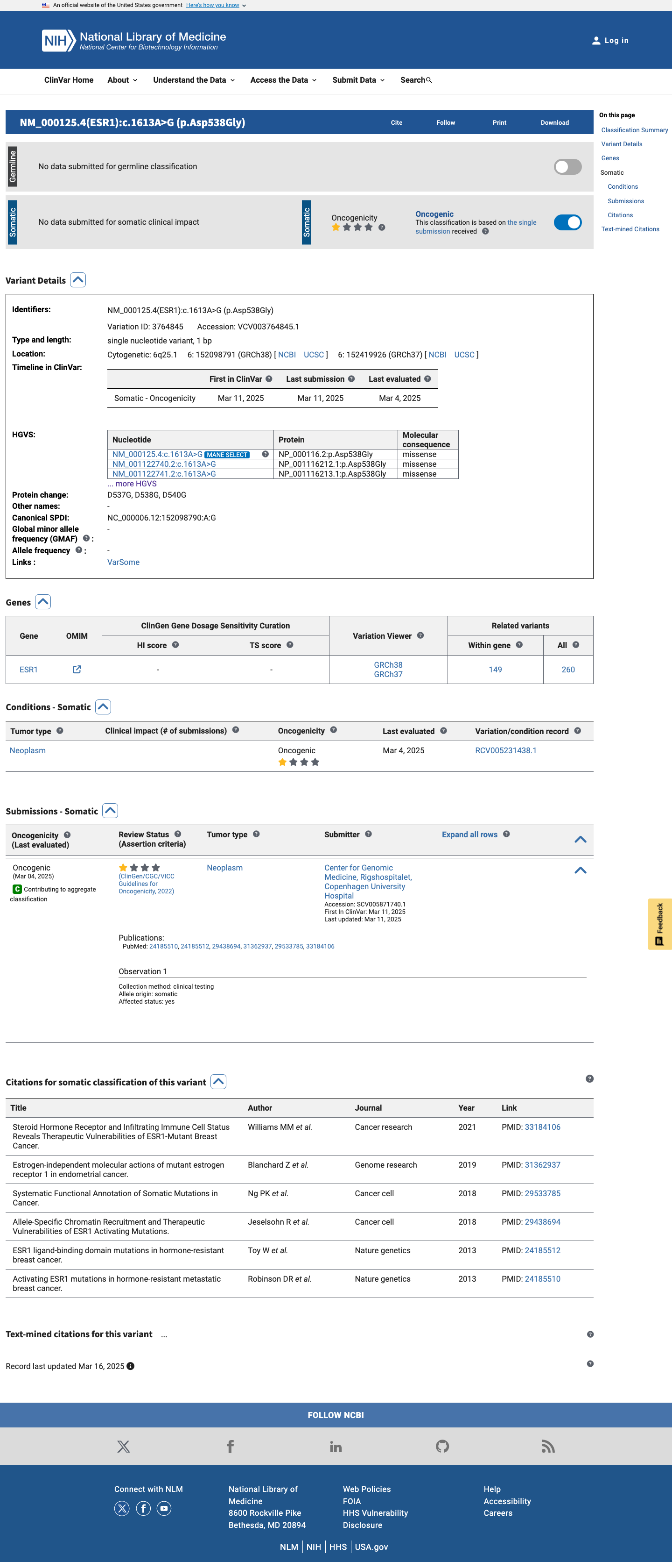The width and height of the screenshot is (672, 1562).
Task: Click the Cite button
Action: (397, 122)
